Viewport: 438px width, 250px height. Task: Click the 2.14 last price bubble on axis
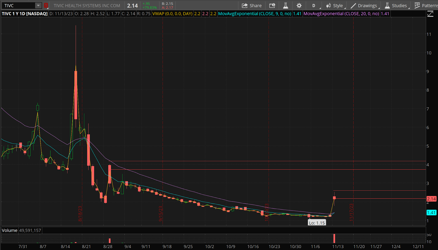click(431, 199)
